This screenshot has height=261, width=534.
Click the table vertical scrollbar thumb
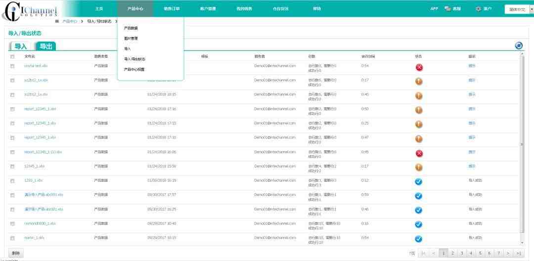click(523, 145)
